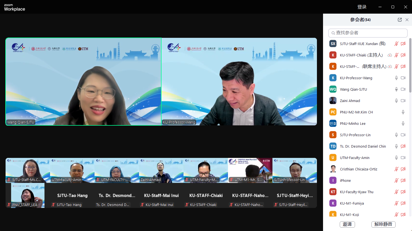Select the Wang Qian-SJTU video tile
Viewport: 412px width, 231px height.
click(83, 82)
